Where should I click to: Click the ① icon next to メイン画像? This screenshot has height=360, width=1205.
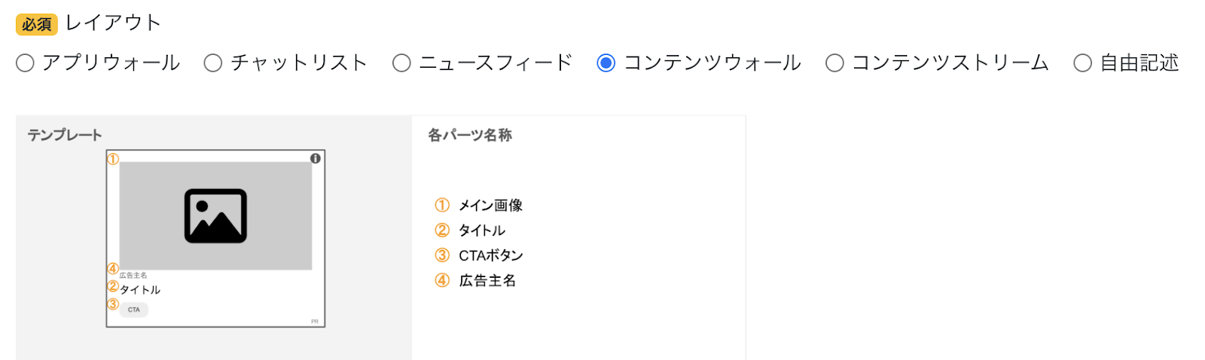442,205
